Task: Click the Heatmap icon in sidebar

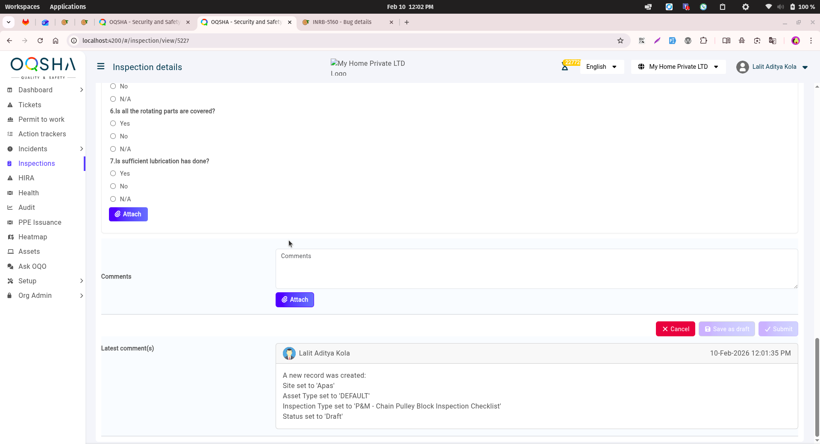Action: 10,237
